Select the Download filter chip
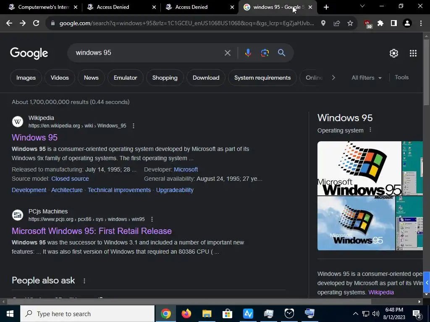This screenshot has width=430, height=322. tap(206, 78)
